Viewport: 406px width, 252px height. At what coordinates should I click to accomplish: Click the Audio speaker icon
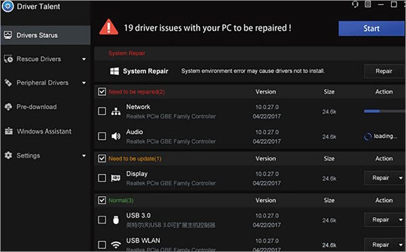pyautogui.click(x=116, y=136)
